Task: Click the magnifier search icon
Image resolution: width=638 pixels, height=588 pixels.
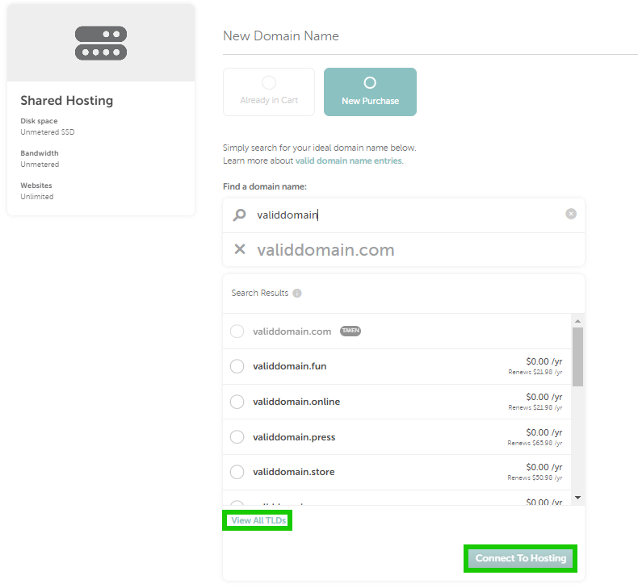Action: [240, 215]
